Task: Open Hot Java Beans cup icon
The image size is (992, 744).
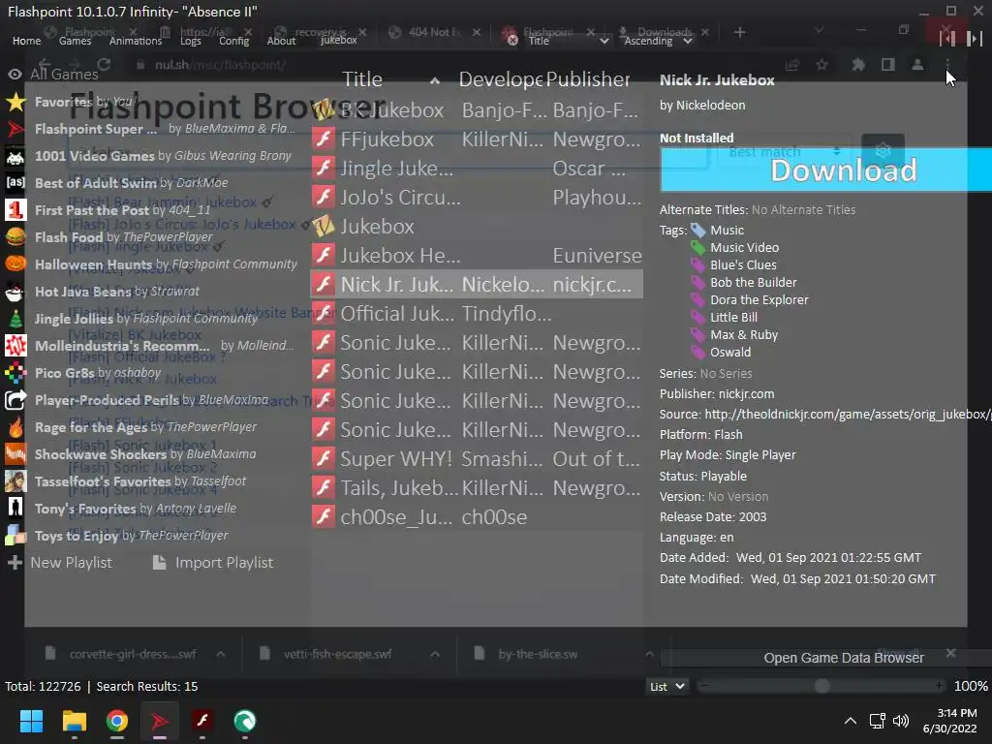Action: pyautogui.click(x=15, y=291)
